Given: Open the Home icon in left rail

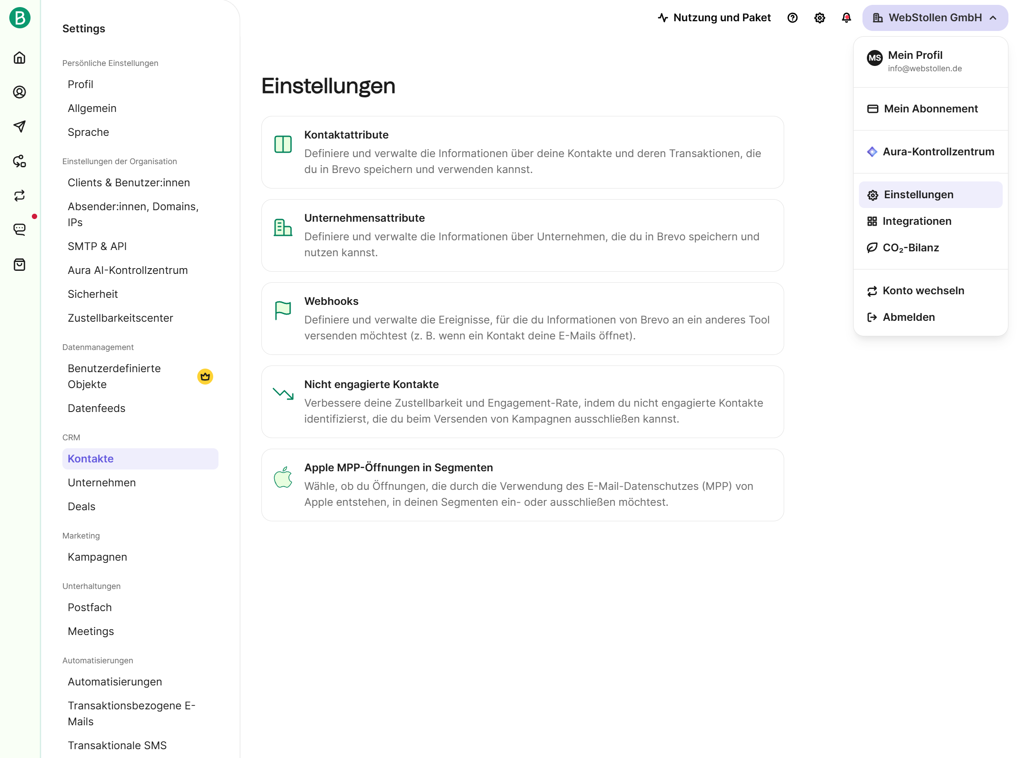Looking at the screenshot, I should coord(19,58).
